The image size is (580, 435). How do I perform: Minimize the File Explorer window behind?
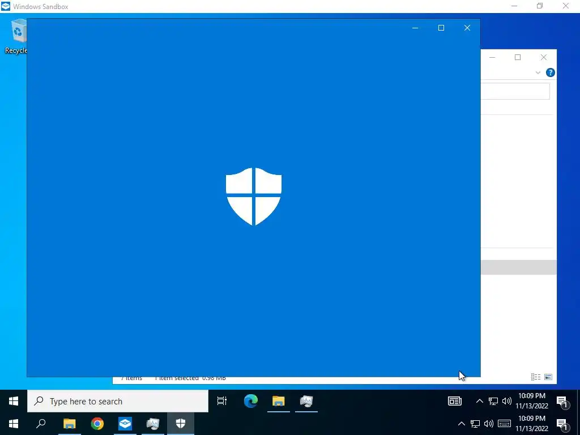(492, 57)
